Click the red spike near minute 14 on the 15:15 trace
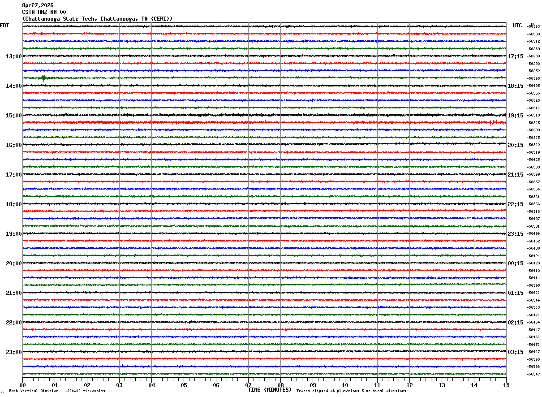This screenshot has height=397, width=542. coord(490,122)
